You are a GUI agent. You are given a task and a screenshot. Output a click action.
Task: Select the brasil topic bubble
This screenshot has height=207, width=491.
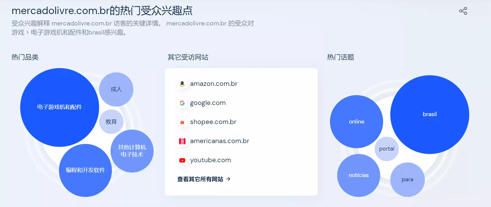(430, 114)
